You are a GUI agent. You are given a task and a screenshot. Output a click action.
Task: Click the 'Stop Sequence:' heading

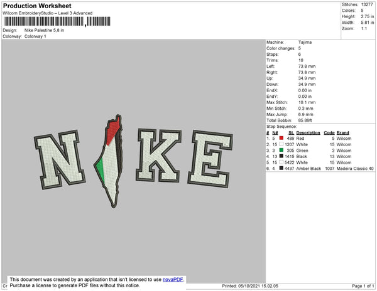pyautogui.click(x=281, y=127)
